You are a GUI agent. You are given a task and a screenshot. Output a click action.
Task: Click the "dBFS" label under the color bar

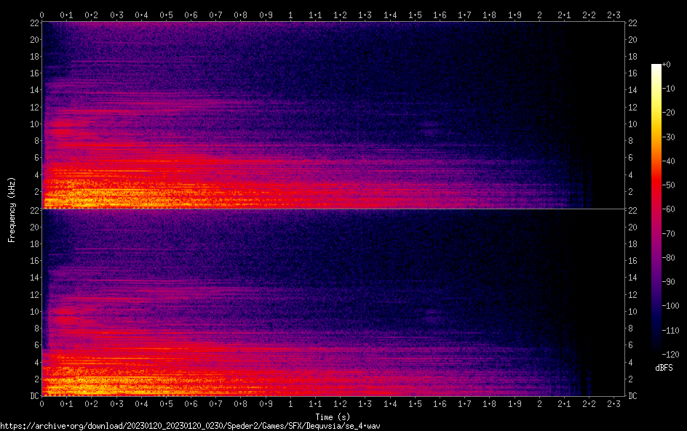pos(664,368)
